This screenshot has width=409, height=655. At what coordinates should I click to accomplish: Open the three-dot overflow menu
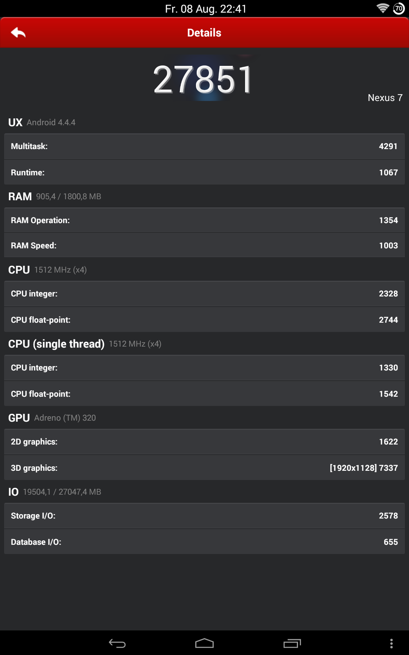click(x=391, y=644)
